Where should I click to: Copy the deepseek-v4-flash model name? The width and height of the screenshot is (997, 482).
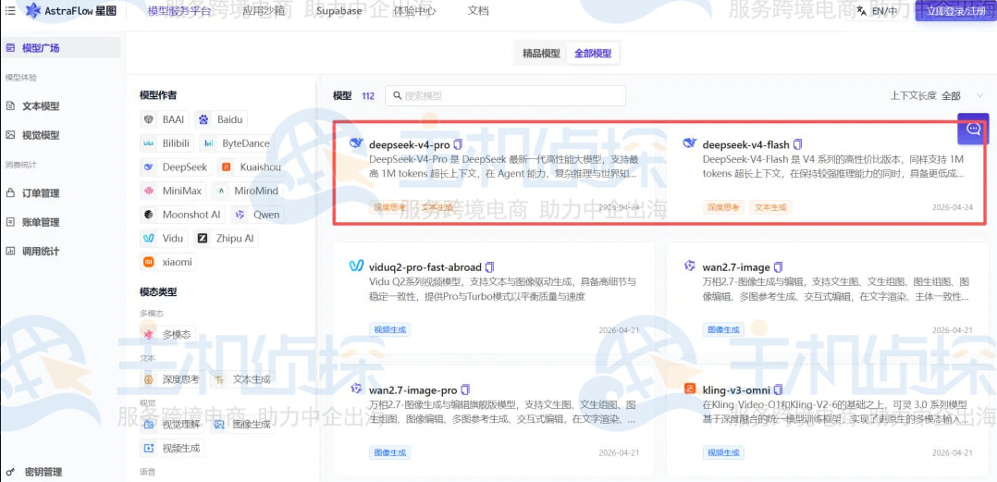tap(798, 145)
